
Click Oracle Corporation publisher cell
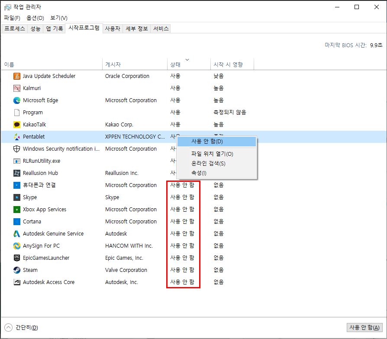[127, 76]
